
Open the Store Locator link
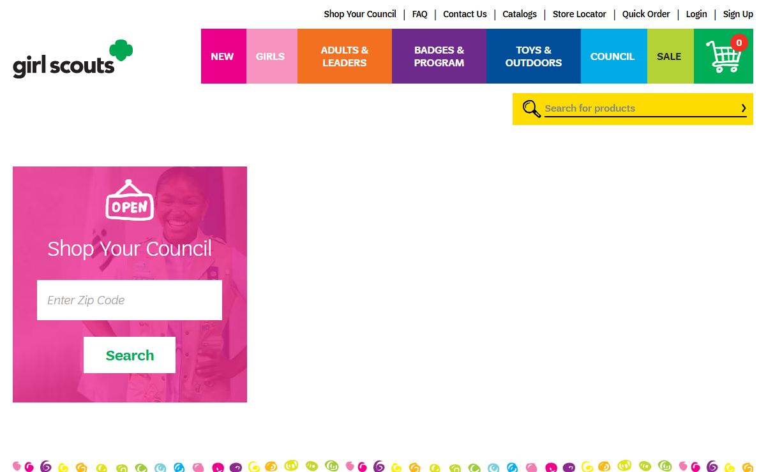coord(580,14)
